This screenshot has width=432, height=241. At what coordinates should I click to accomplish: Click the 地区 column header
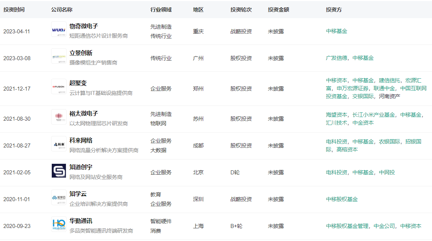coord(198,10)
